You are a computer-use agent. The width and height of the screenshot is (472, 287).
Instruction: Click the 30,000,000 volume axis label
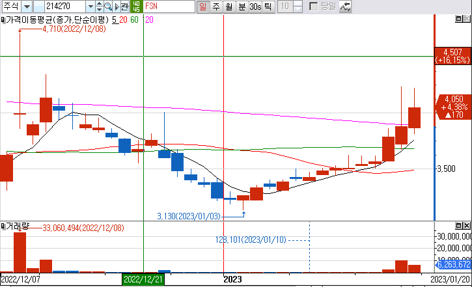[x=454, y=236]
